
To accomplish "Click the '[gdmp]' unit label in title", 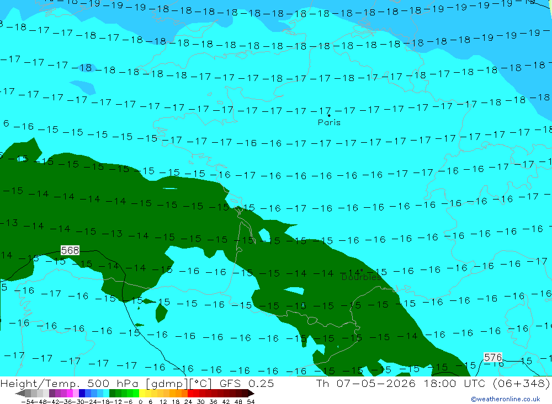I will (167, 383).
